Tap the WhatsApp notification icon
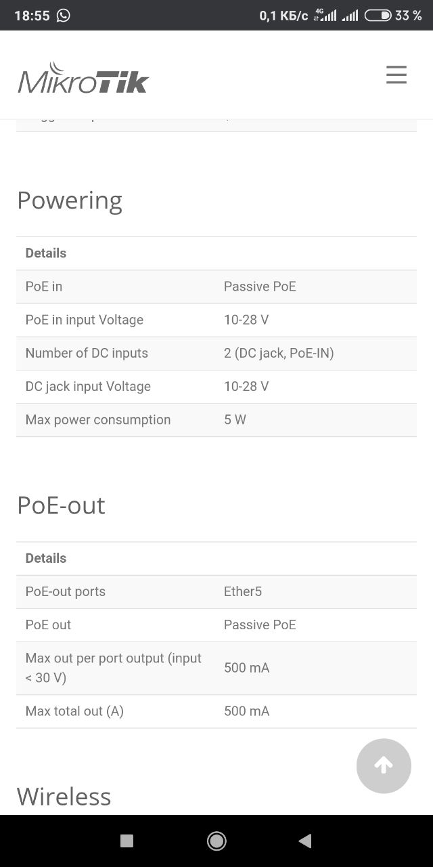Viewport: 433px width, 867px height. (x=64, y=15)
